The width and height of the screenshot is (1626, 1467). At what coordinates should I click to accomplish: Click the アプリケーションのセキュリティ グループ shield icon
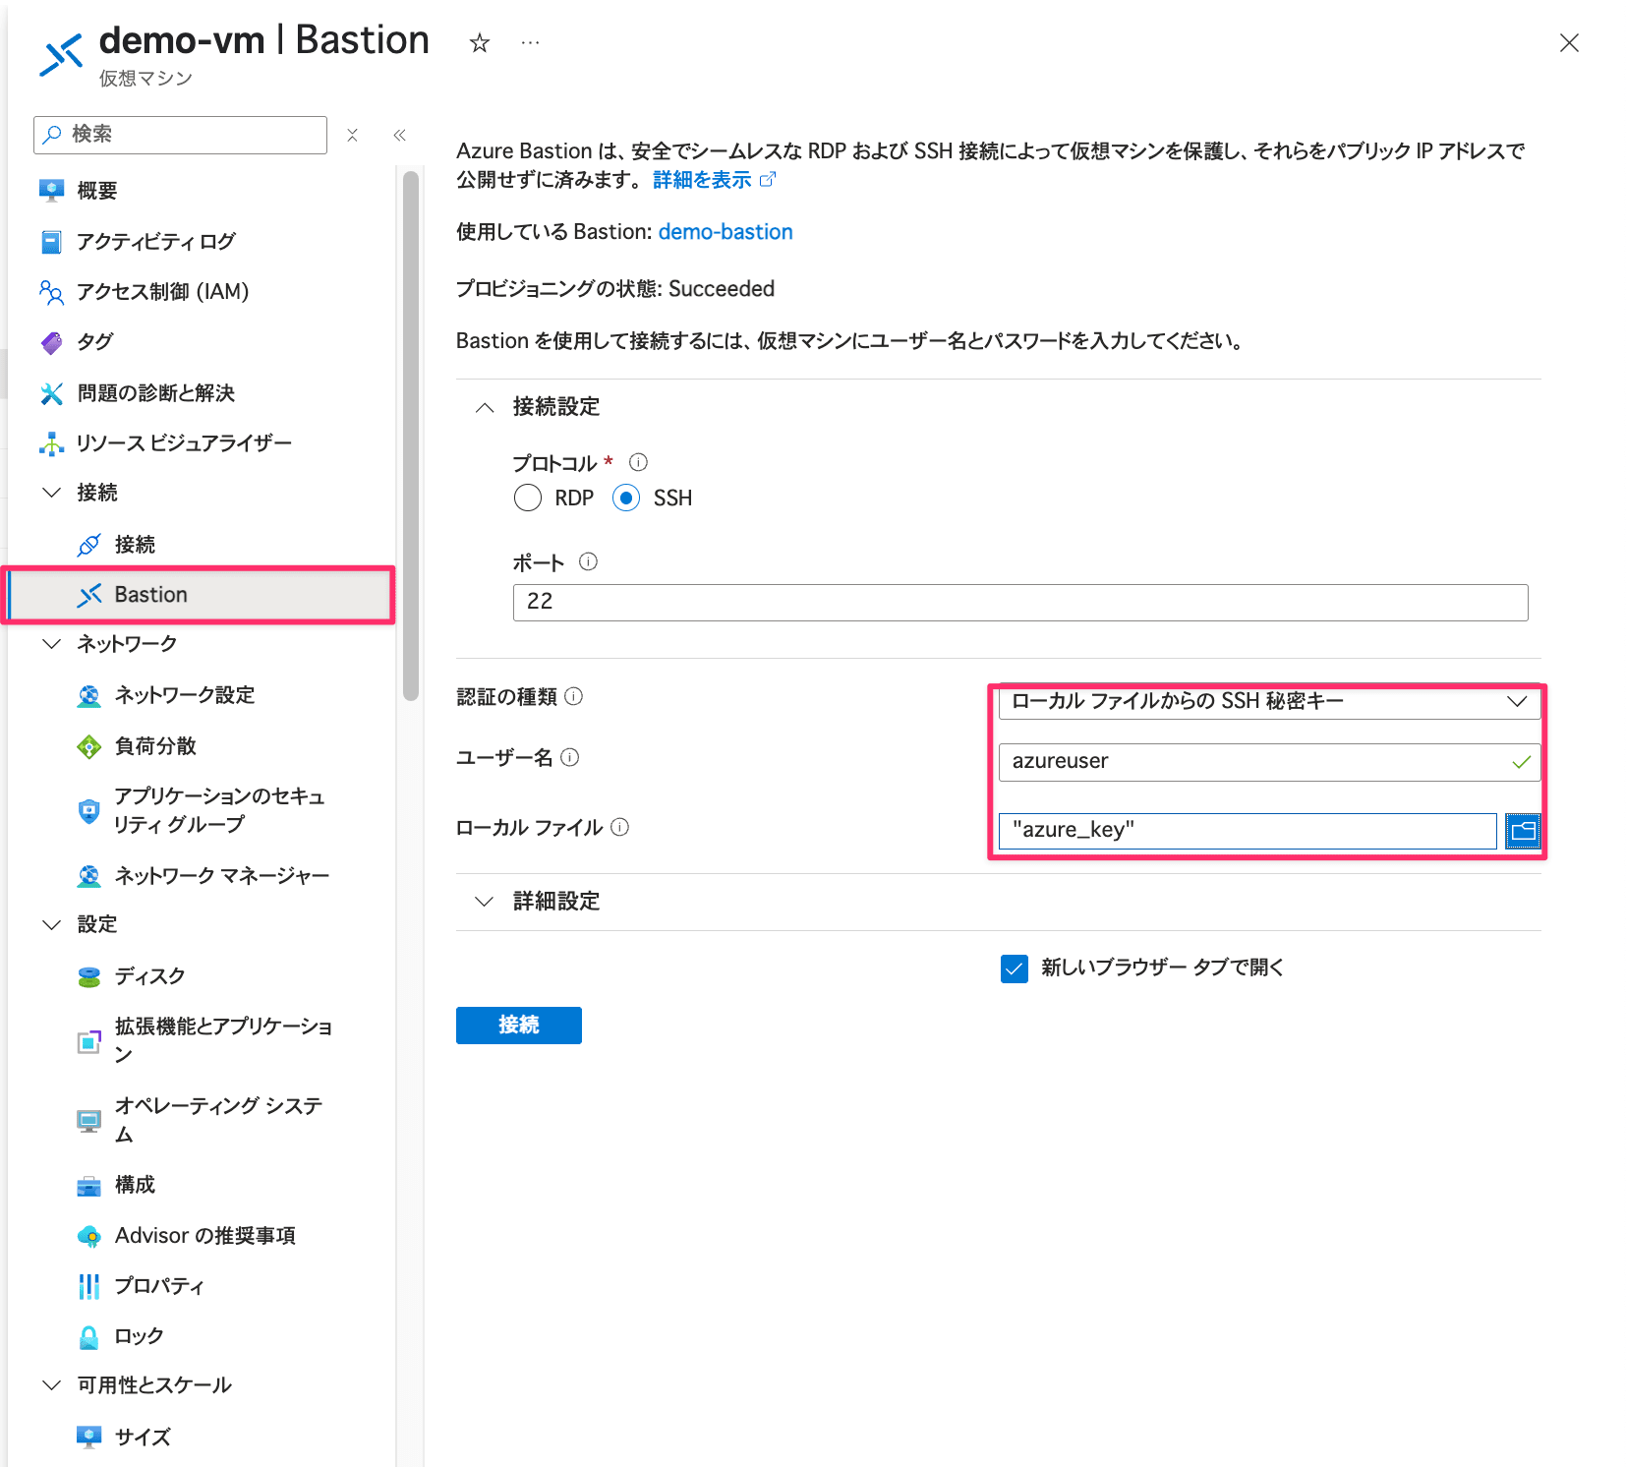[x=89, y=811]
